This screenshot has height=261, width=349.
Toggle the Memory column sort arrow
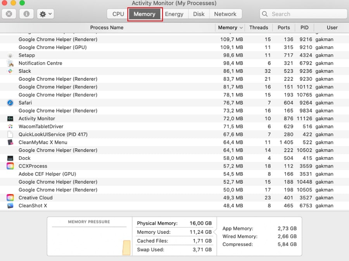[241, 28]
